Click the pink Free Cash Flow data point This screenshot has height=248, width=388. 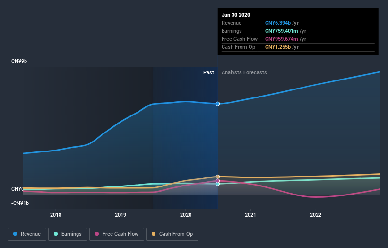(218, 181)
